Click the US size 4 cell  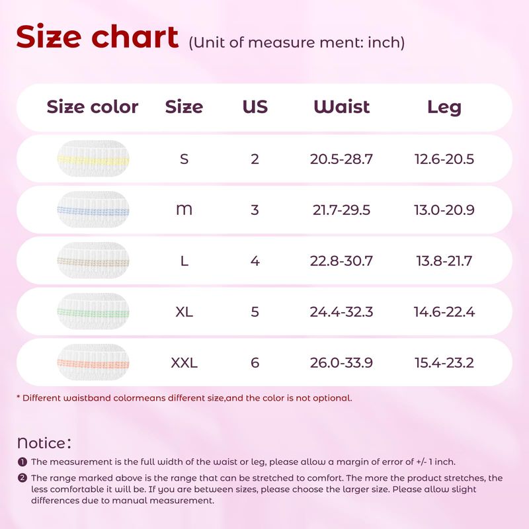click(255, 261)
